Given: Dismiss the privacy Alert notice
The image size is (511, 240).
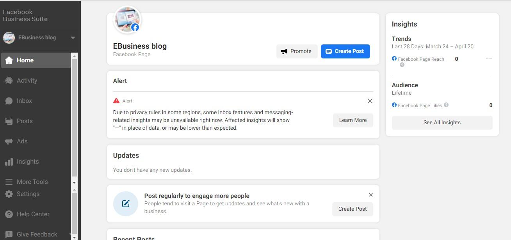Looking at the screenshot, I should pyautogui.click(x=370, y=101).
